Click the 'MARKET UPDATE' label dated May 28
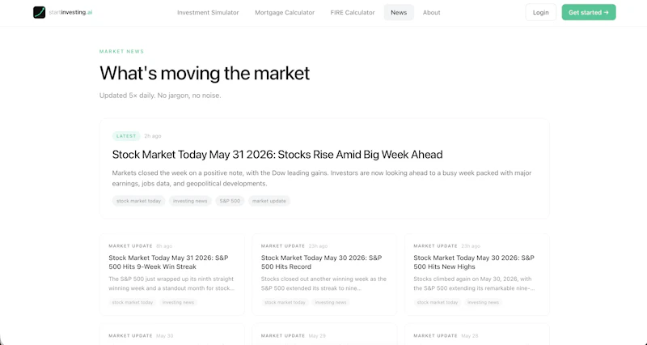 tap(435, 336)
